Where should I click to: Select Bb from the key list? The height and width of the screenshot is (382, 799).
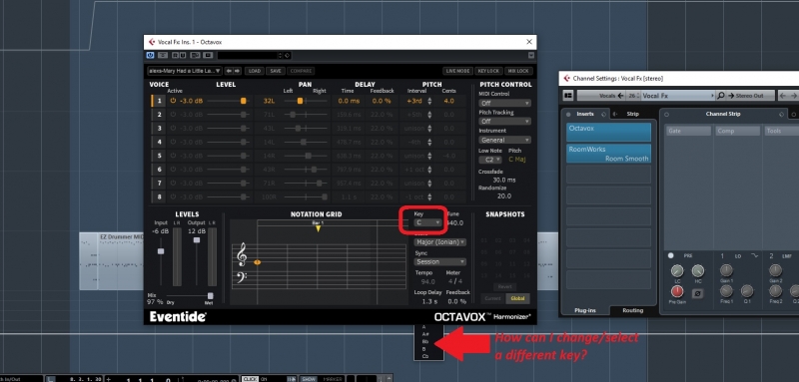pos(424,342)
